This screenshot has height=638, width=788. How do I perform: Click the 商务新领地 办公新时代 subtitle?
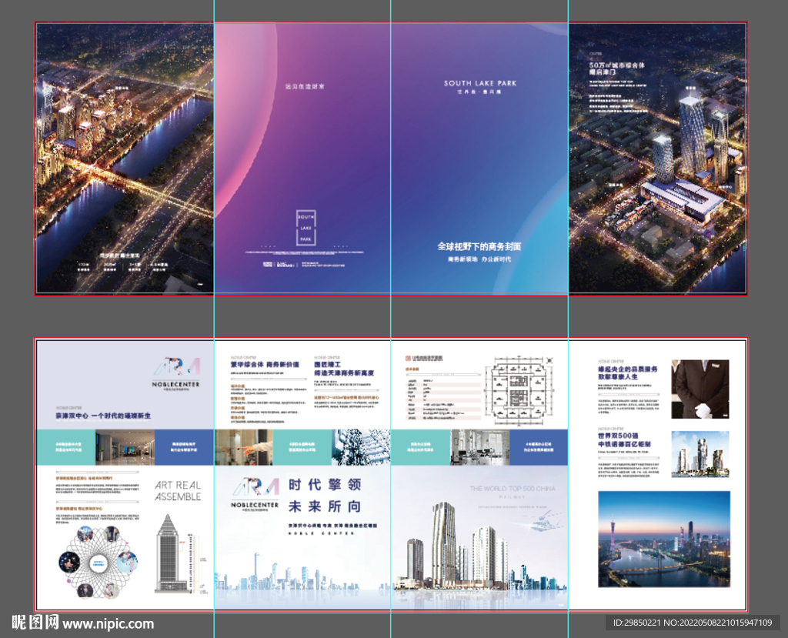pos(479,259)
